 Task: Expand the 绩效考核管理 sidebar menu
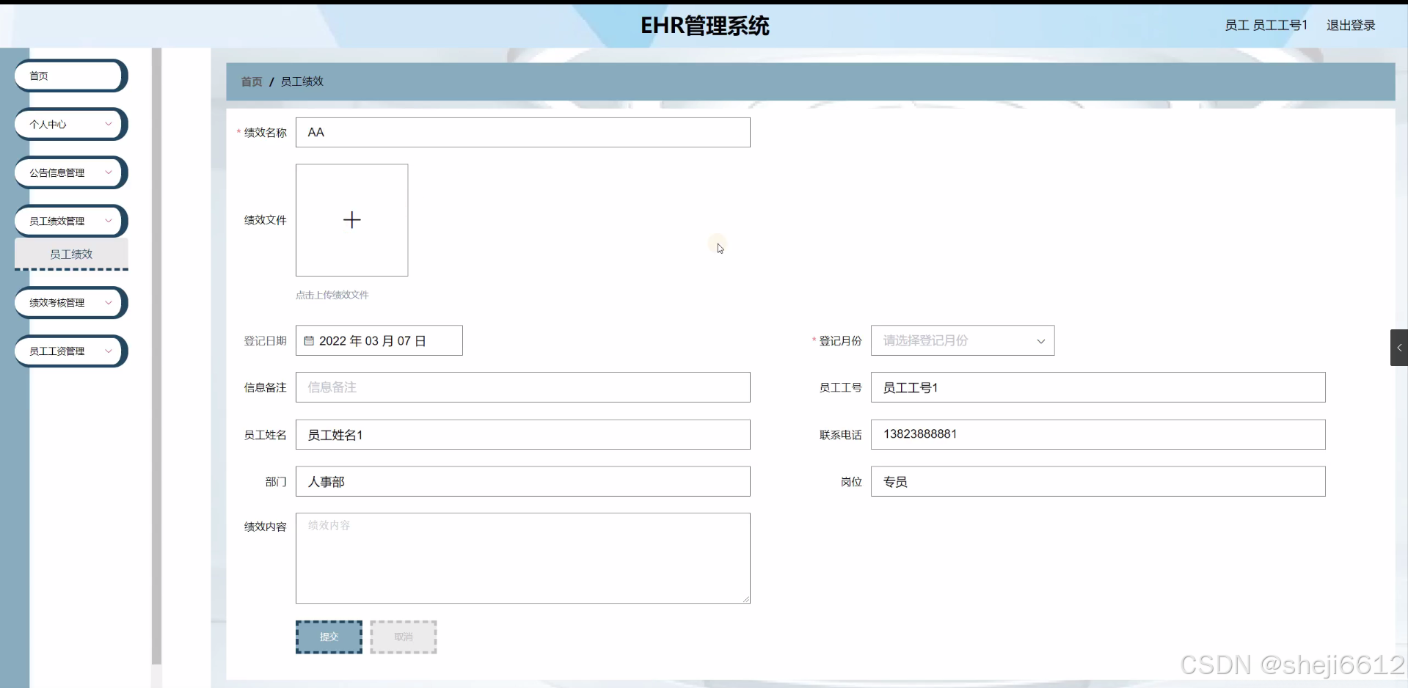pos(70,302)
